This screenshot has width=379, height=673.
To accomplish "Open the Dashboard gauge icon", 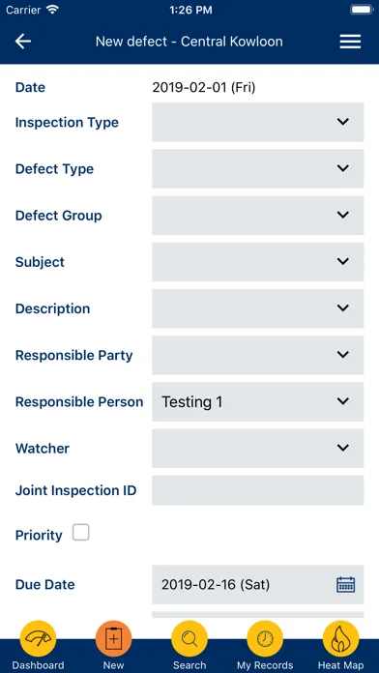I will [x=39, y=638].
